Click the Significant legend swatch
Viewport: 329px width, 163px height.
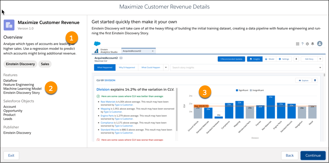[237, 90]
